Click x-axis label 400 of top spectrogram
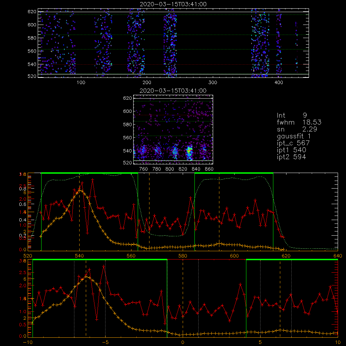346x346 pixels. 279,83
